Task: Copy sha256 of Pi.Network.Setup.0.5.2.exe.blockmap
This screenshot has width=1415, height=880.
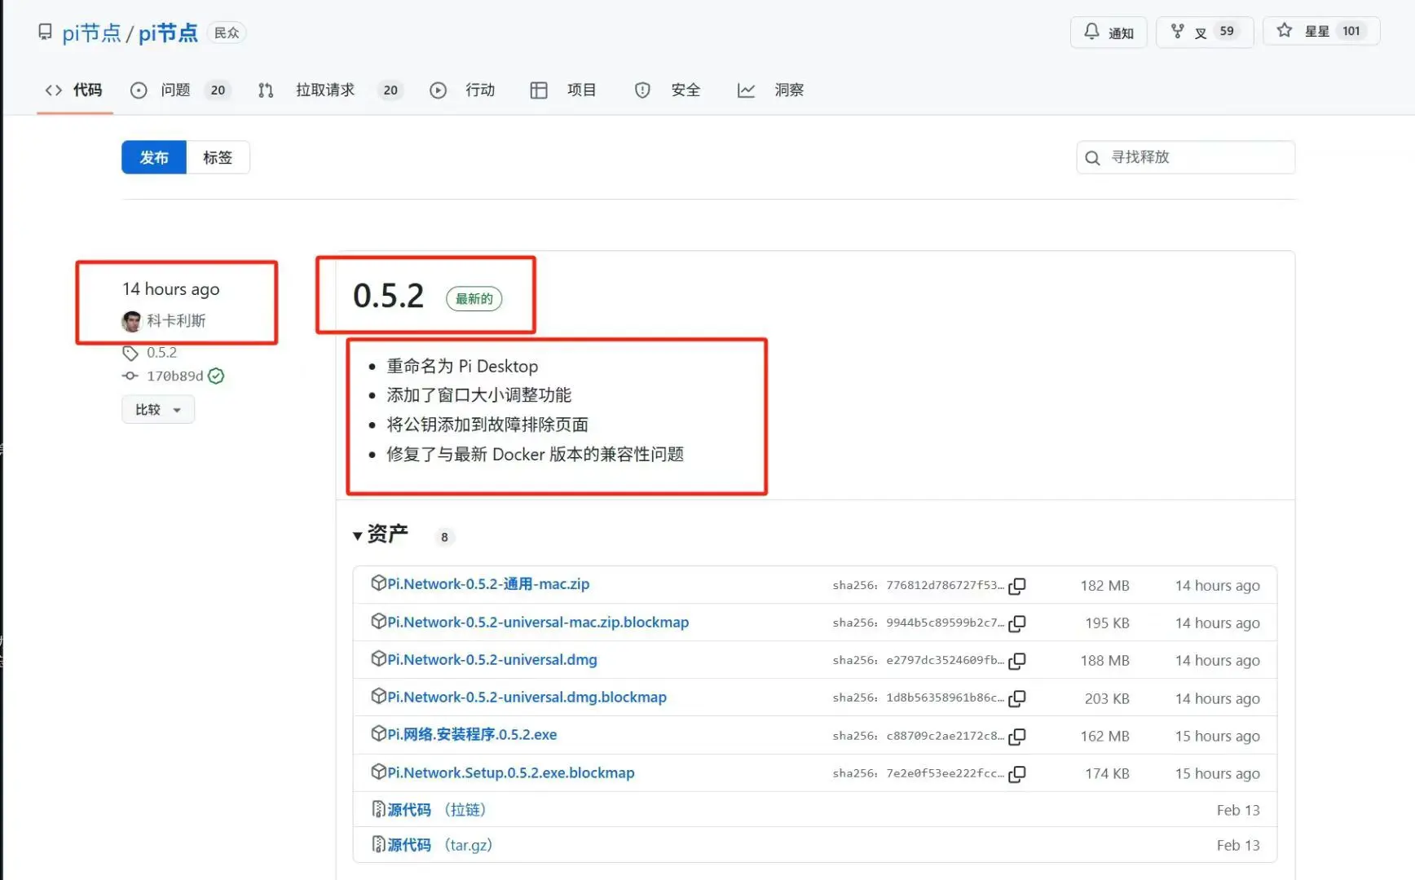Action: 1017,774
